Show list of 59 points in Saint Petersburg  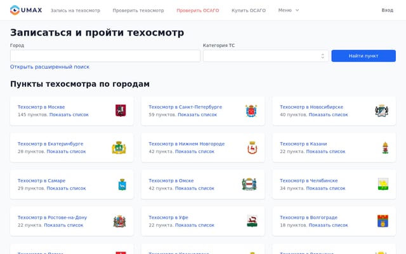(197, 114)
